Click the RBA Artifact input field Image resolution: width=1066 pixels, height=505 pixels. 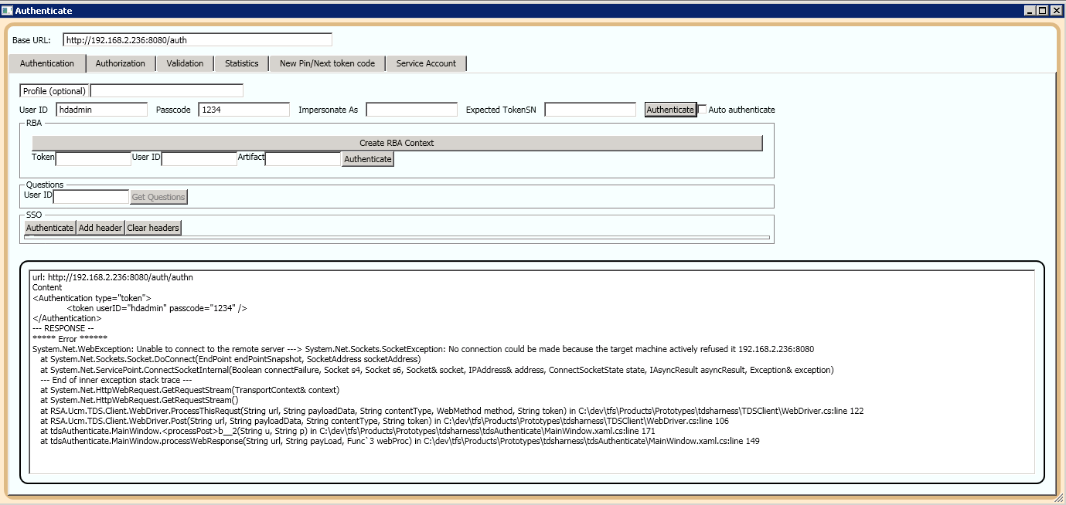[x=302, y=159]
